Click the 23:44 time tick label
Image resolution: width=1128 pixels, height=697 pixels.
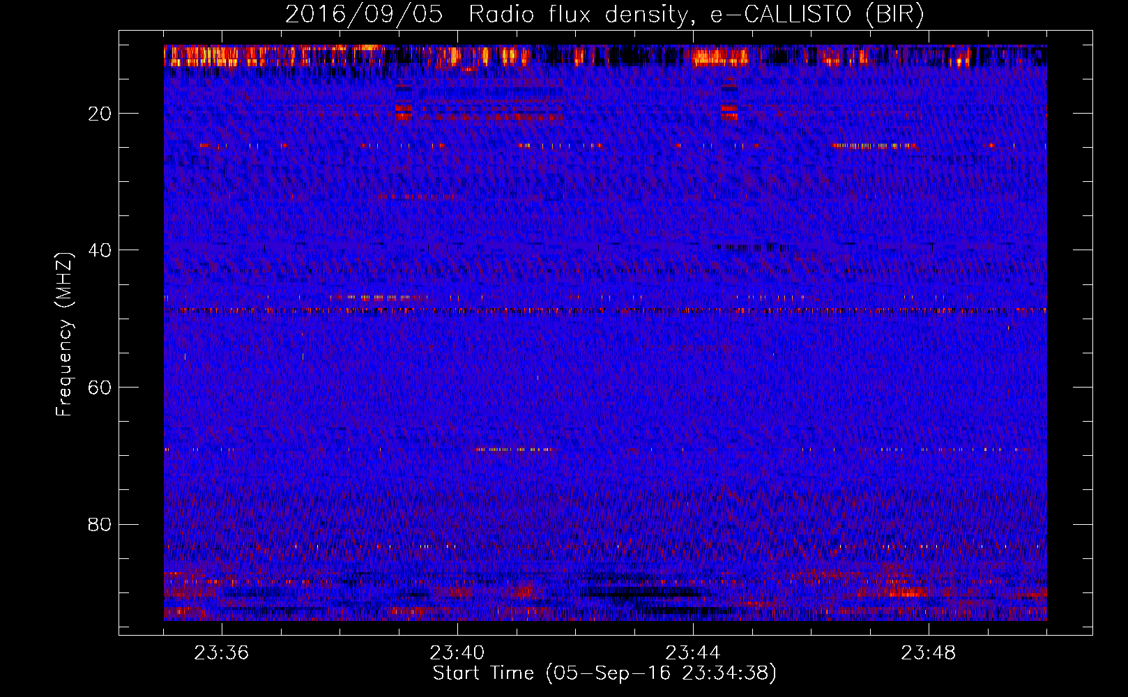[693, 653]
